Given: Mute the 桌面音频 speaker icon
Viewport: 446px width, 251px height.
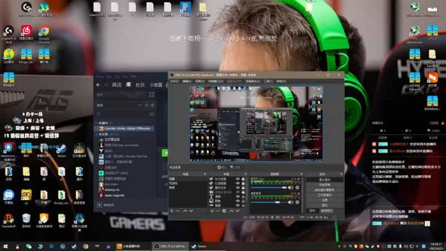Looking at the screenshot, I should [x=290, y=202].
